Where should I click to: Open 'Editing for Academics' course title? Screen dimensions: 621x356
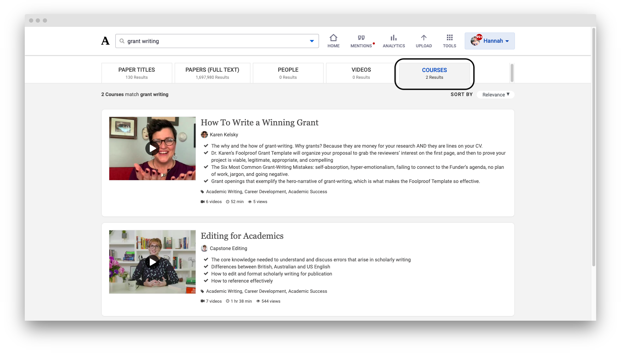point(242,236)
